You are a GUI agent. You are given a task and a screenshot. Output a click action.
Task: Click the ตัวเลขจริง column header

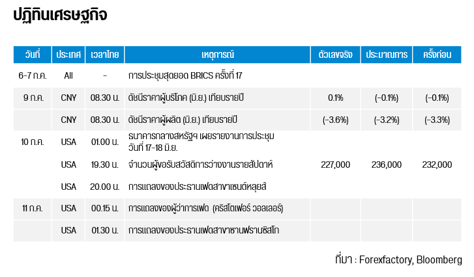click(x=336, y=55)
